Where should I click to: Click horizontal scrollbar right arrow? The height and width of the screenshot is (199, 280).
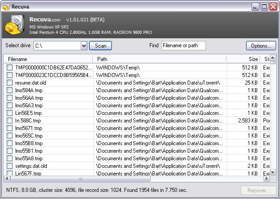pyautogui.click(x=267, y=179)
